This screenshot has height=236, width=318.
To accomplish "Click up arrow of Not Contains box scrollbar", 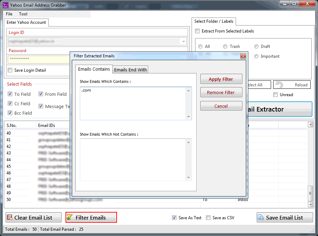I will point(189,142).
